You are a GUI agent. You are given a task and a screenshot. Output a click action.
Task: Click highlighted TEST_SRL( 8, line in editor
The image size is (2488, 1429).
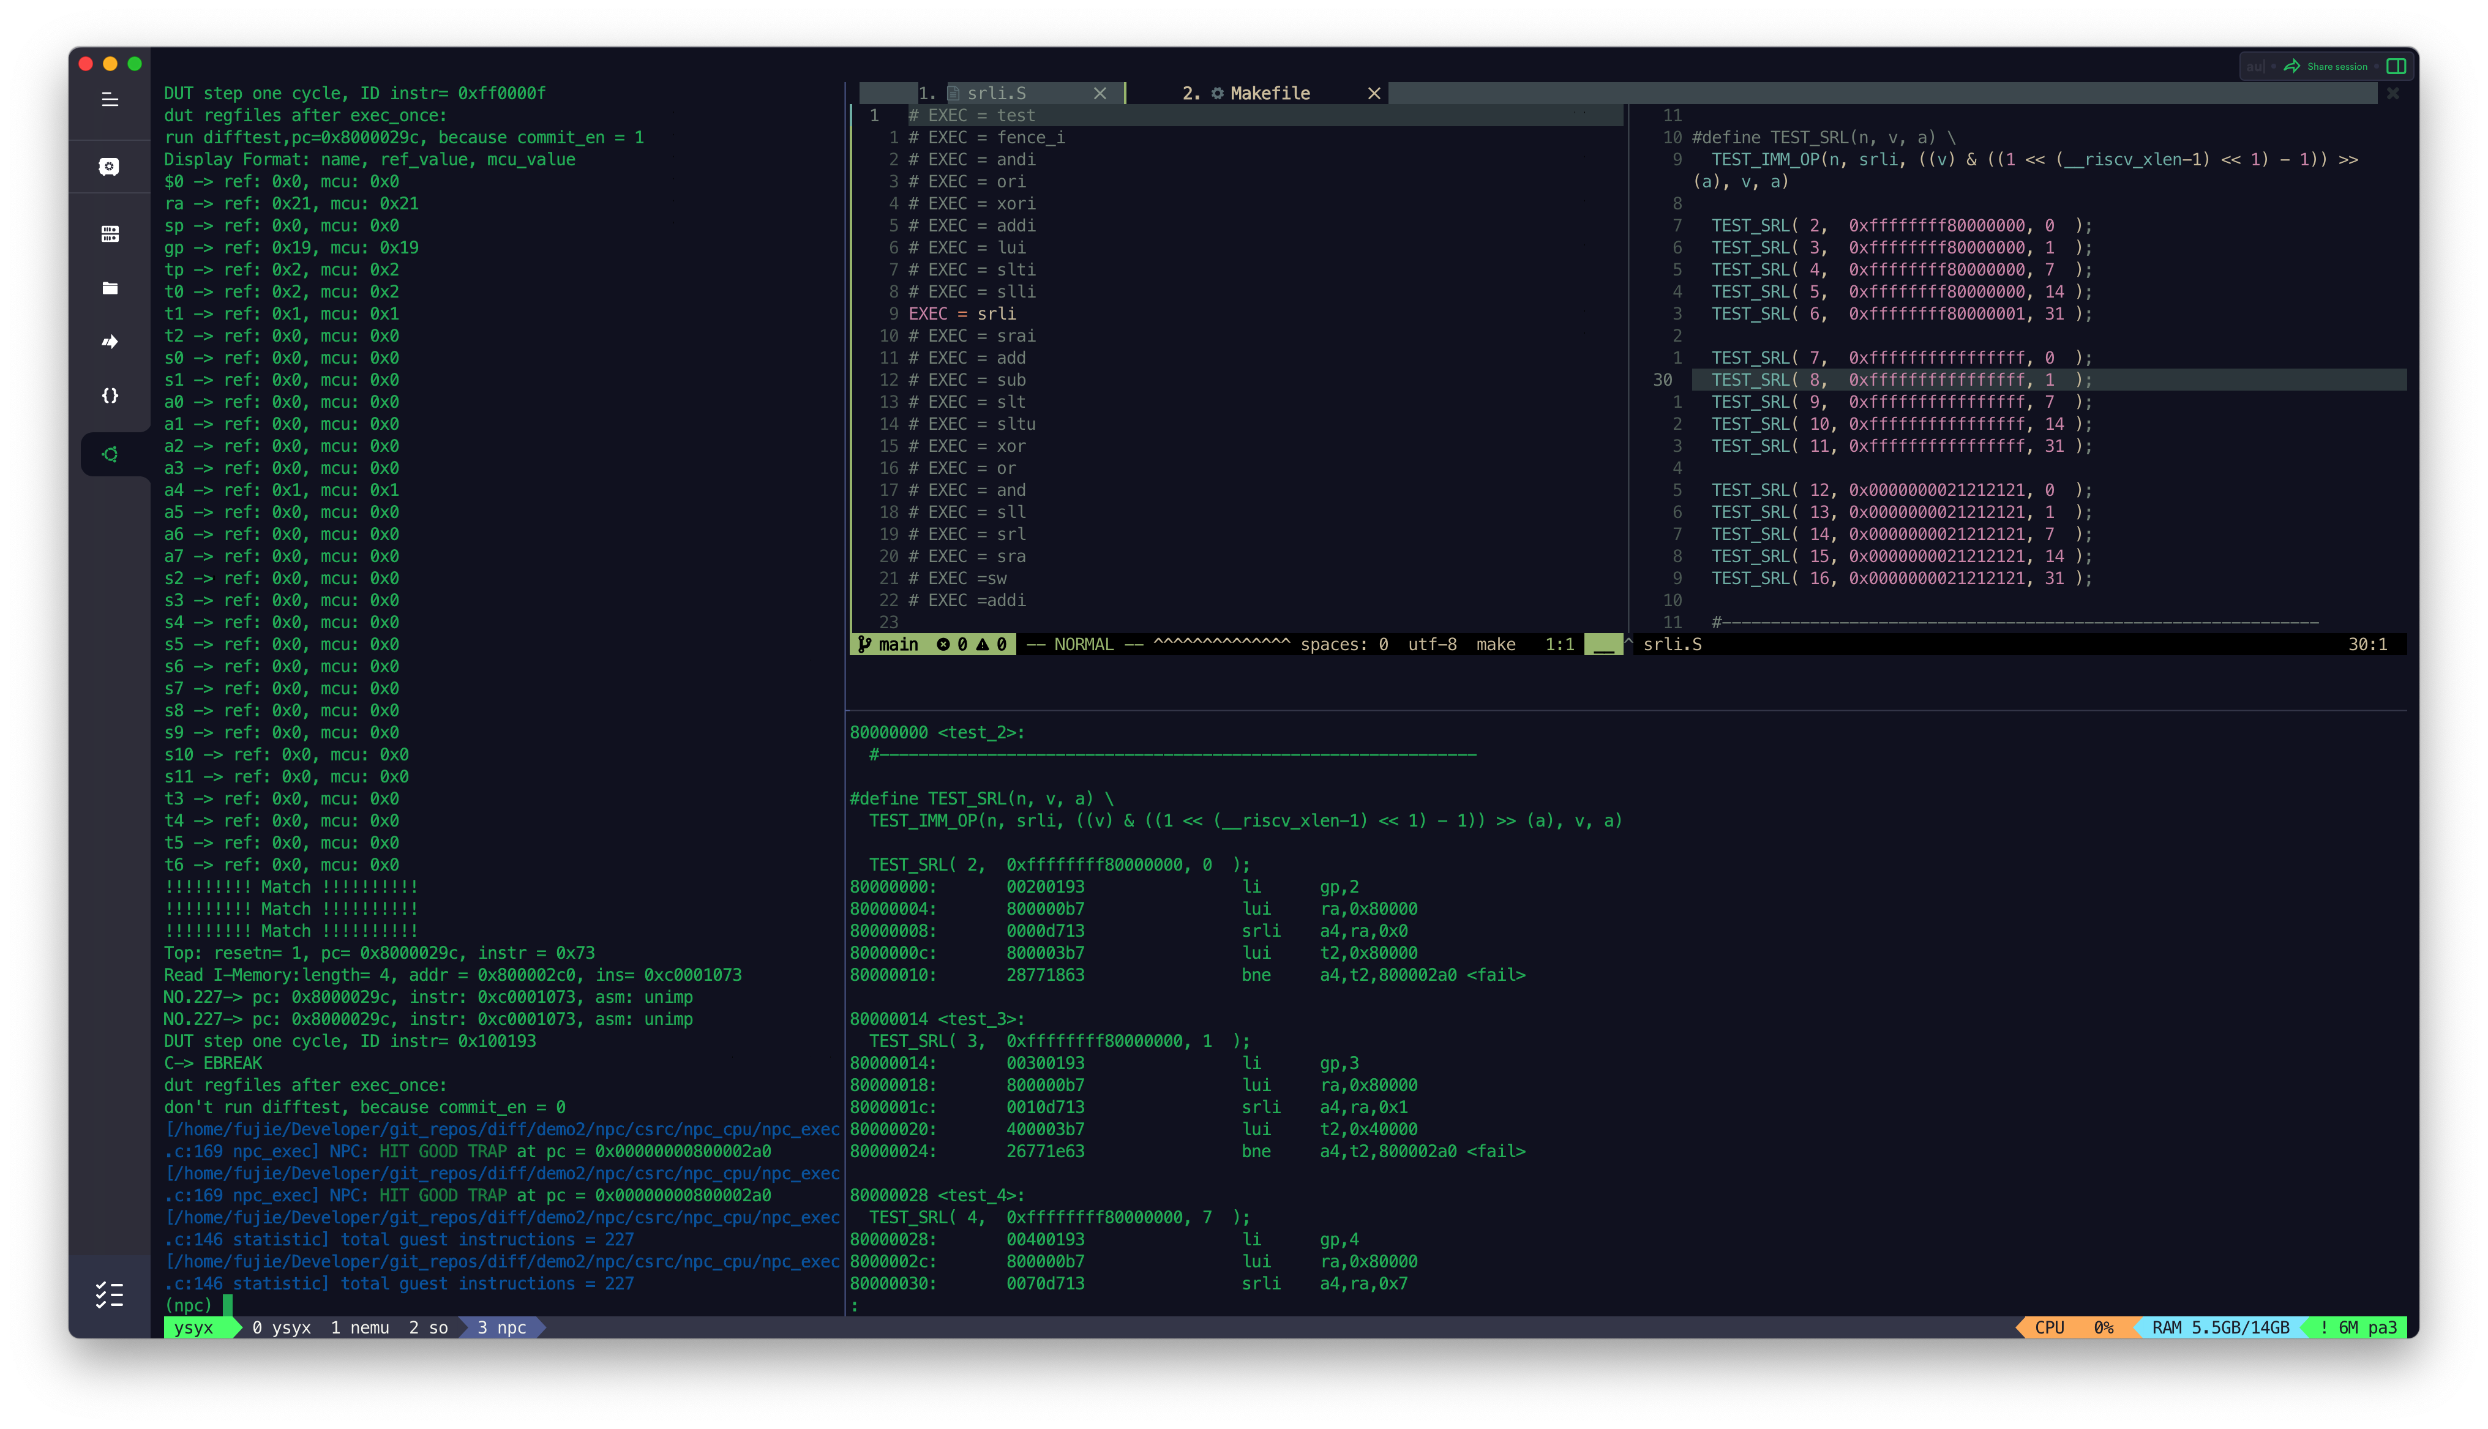pos(1902,380)
